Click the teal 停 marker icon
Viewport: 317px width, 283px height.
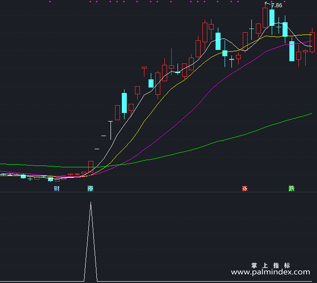coord(91,189)
